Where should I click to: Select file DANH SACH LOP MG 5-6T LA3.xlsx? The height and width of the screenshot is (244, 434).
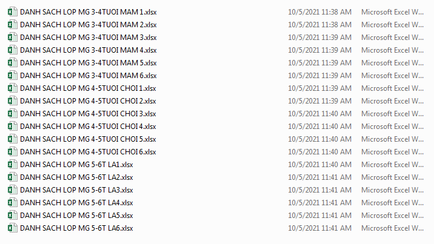tap(76, 190)
